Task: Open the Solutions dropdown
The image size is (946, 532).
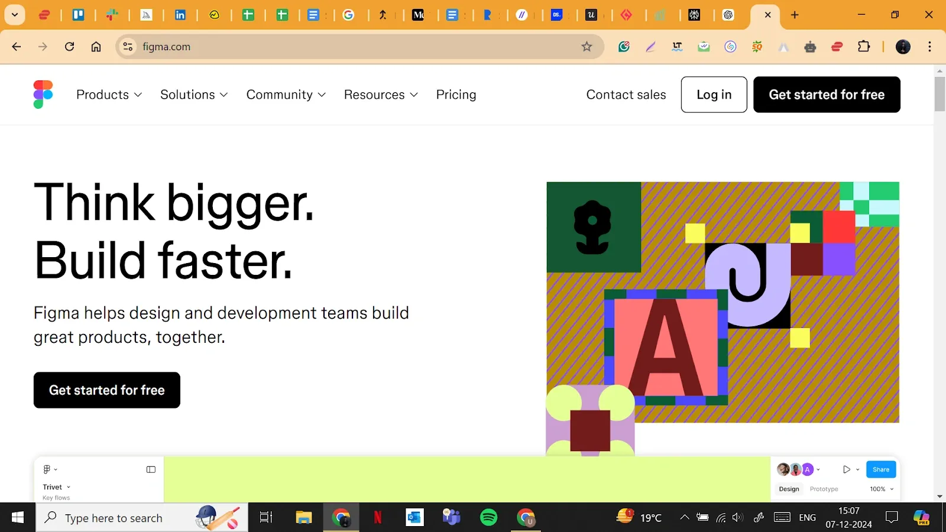Action: click(193, 95)
